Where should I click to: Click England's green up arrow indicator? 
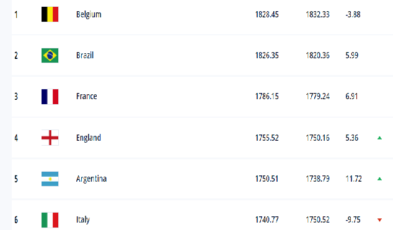[379, 138]
